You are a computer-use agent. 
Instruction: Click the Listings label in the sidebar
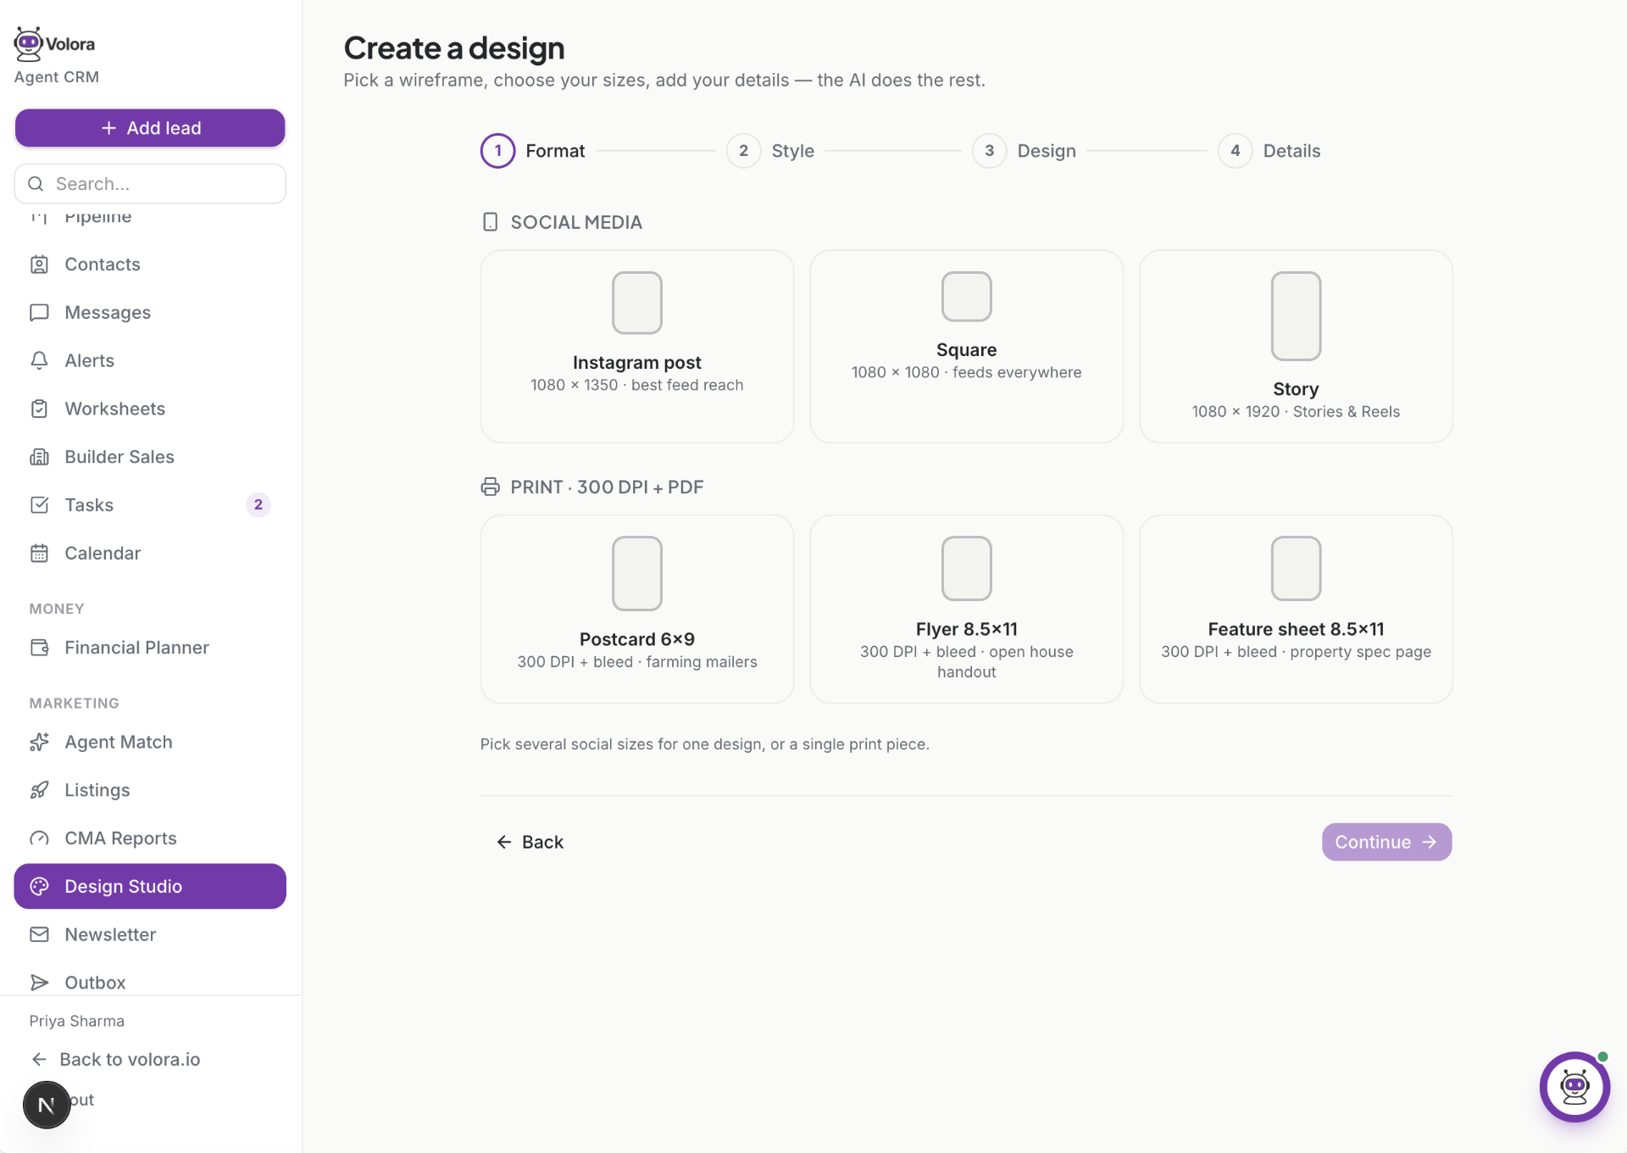[97, 790]
